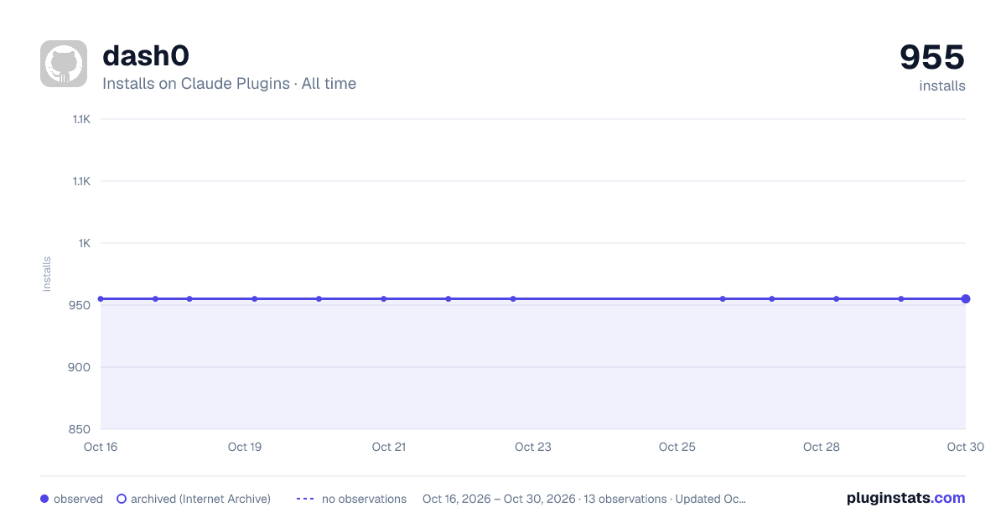Click the vertical 'installs' y-axis title
Viewport: 1006px width, 528px height.
(47, 274)
